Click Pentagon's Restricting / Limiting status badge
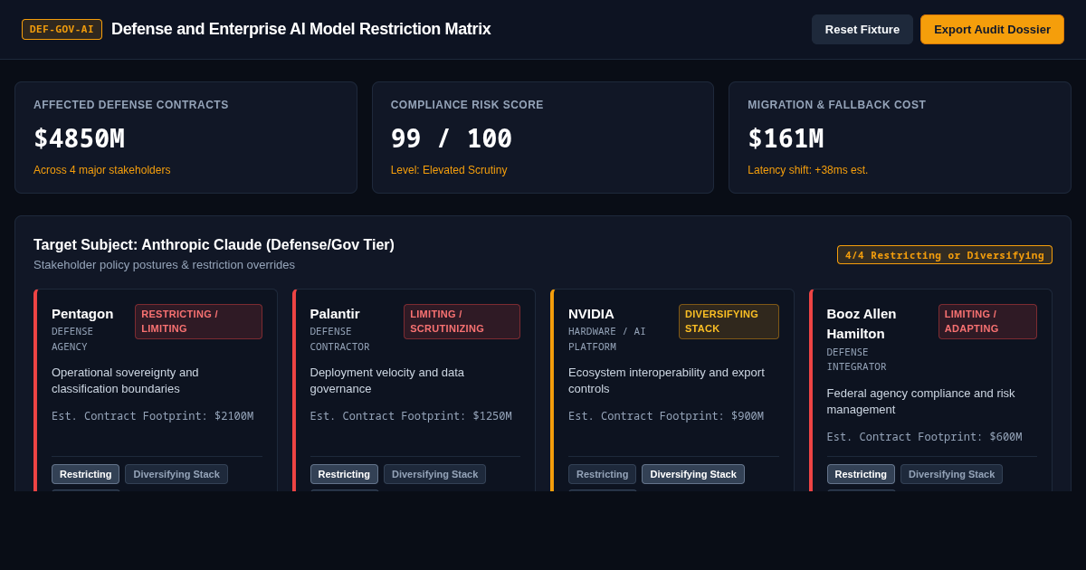Viewport: 1086px width, 570px height. (198, 321)
